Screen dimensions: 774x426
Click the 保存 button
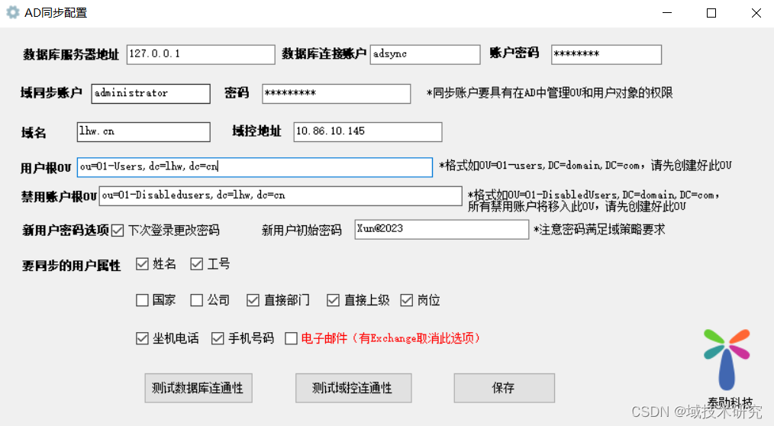pyautogui.click(x=504, y=388)
